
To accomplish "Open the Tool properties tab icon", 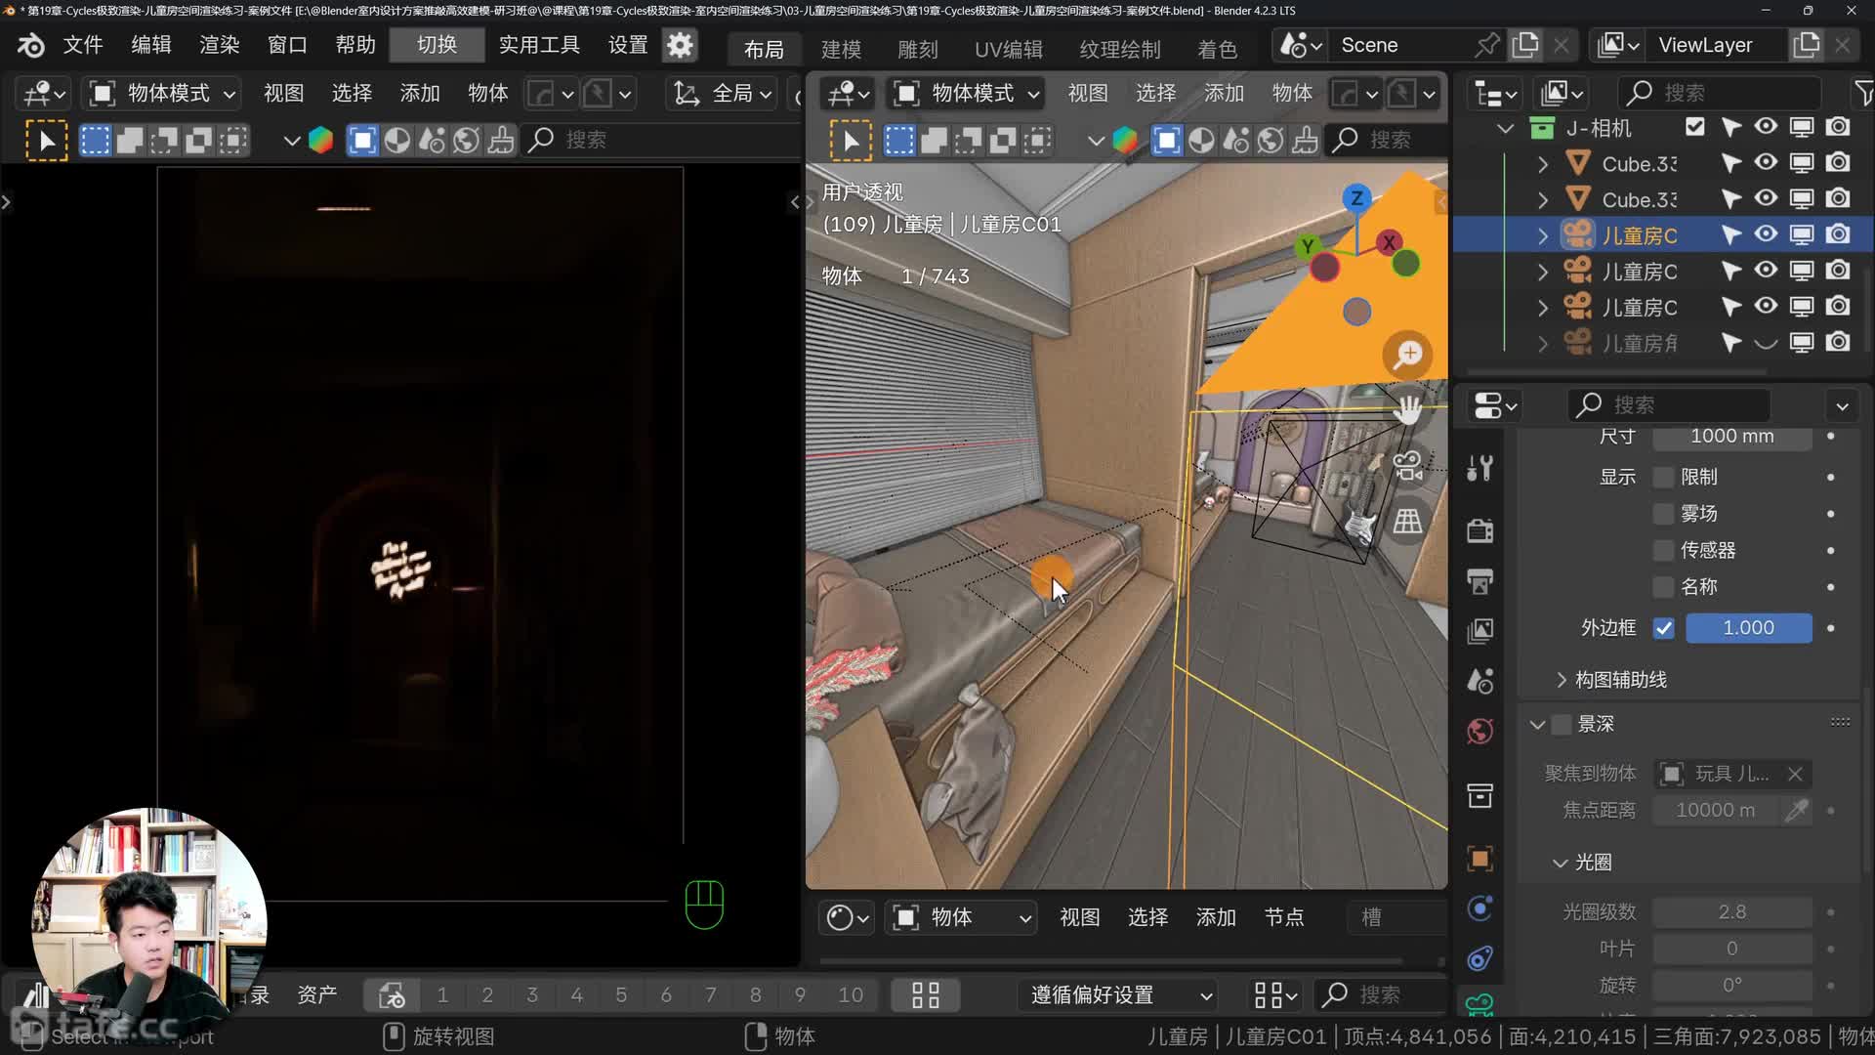I will click(1479, 469).
